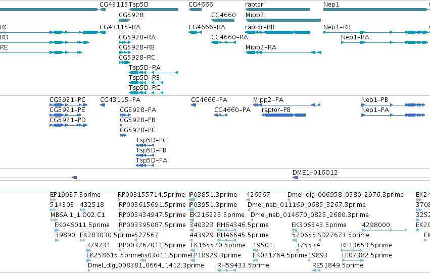Click RH64346.5prime EST label
This screenshot has width=430, height=273.
click(243, 225)
